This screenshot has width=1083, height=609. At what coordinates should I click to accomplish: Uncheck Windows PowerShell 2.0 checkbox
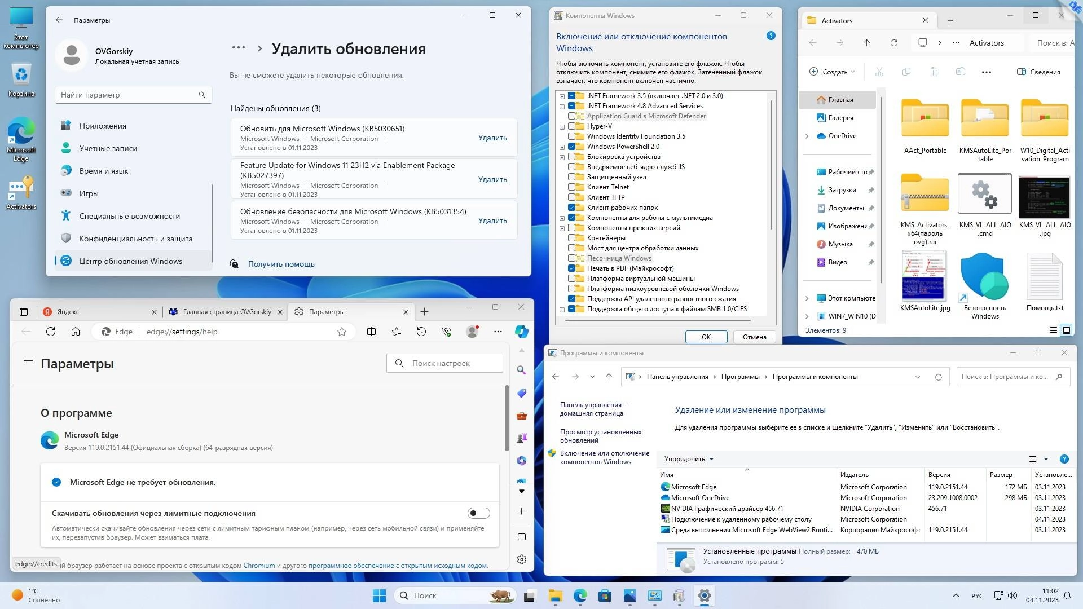click(x=571, y=147)
